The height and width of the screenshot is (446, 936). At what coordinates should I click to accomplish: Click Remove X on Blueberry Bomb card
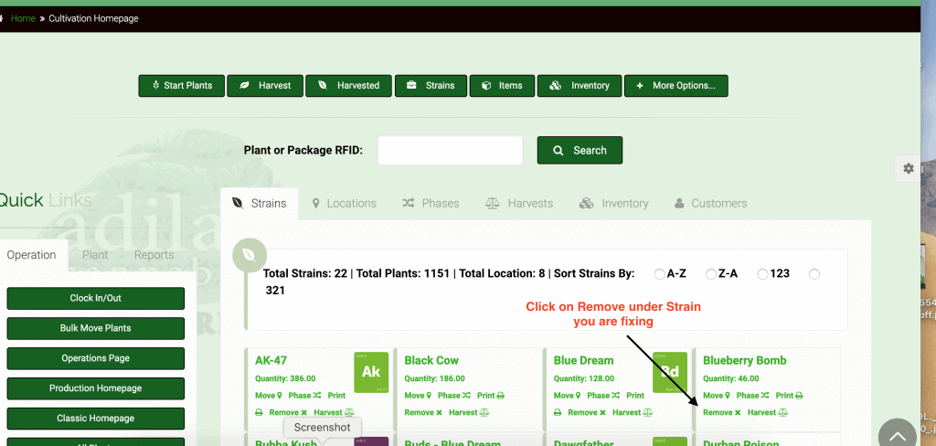(738, 412)
